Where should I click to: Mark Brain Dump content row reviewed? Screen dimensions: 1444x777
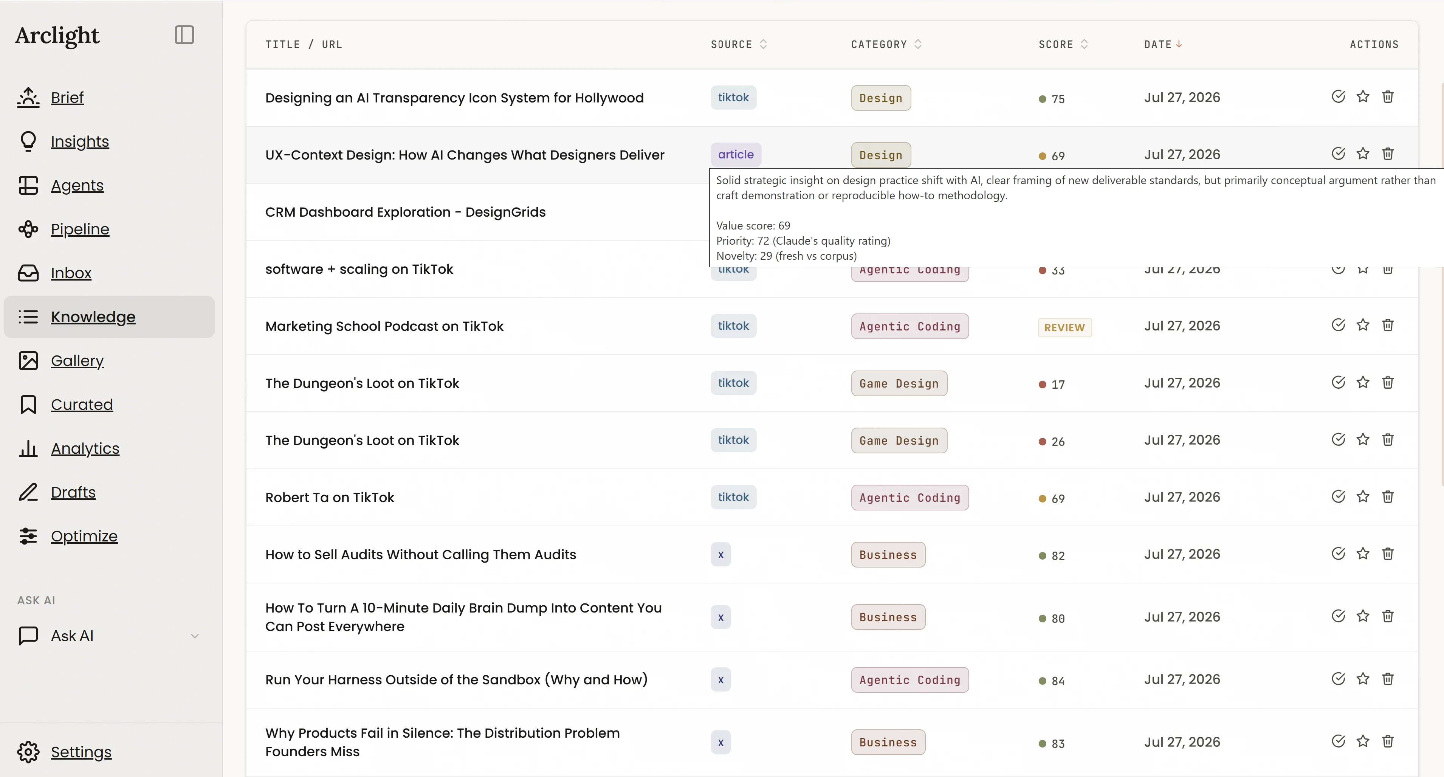[x=1338, y=616]
